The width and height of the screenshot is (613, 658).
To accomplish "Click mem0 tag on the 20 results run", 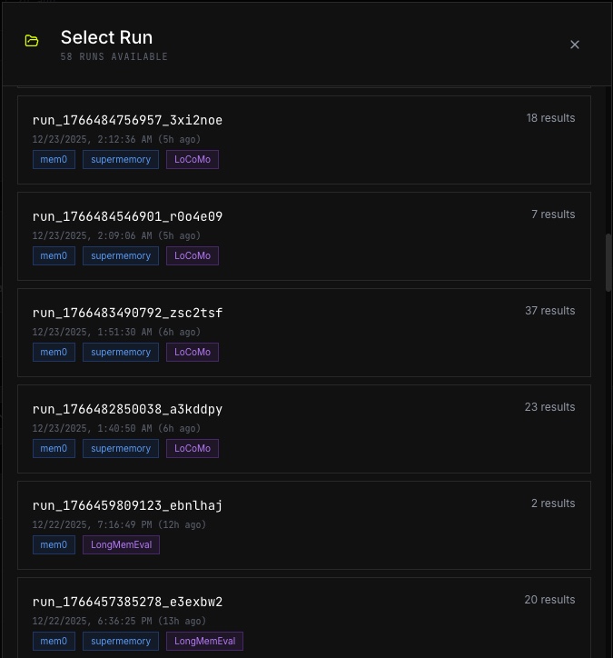I will [54, 642].
